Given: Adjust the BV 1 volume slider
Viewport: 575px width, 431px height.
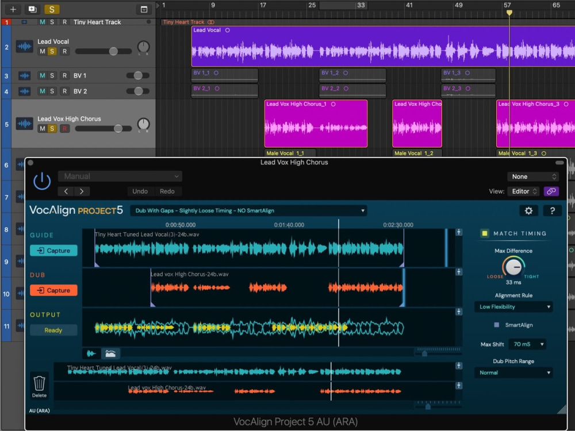Looking at the screenshot, I should 138,75.
